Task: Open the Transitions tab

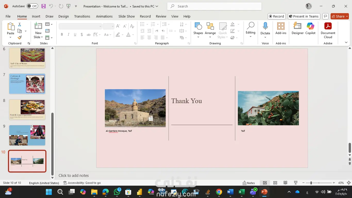Action: (82, 16)
